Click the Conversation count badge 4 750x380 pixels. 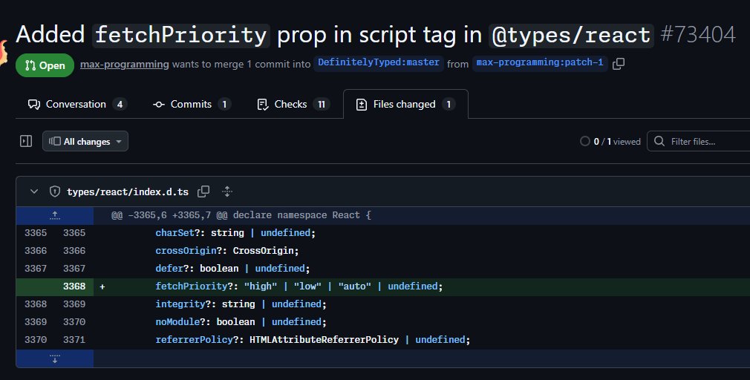pos(120,104)
